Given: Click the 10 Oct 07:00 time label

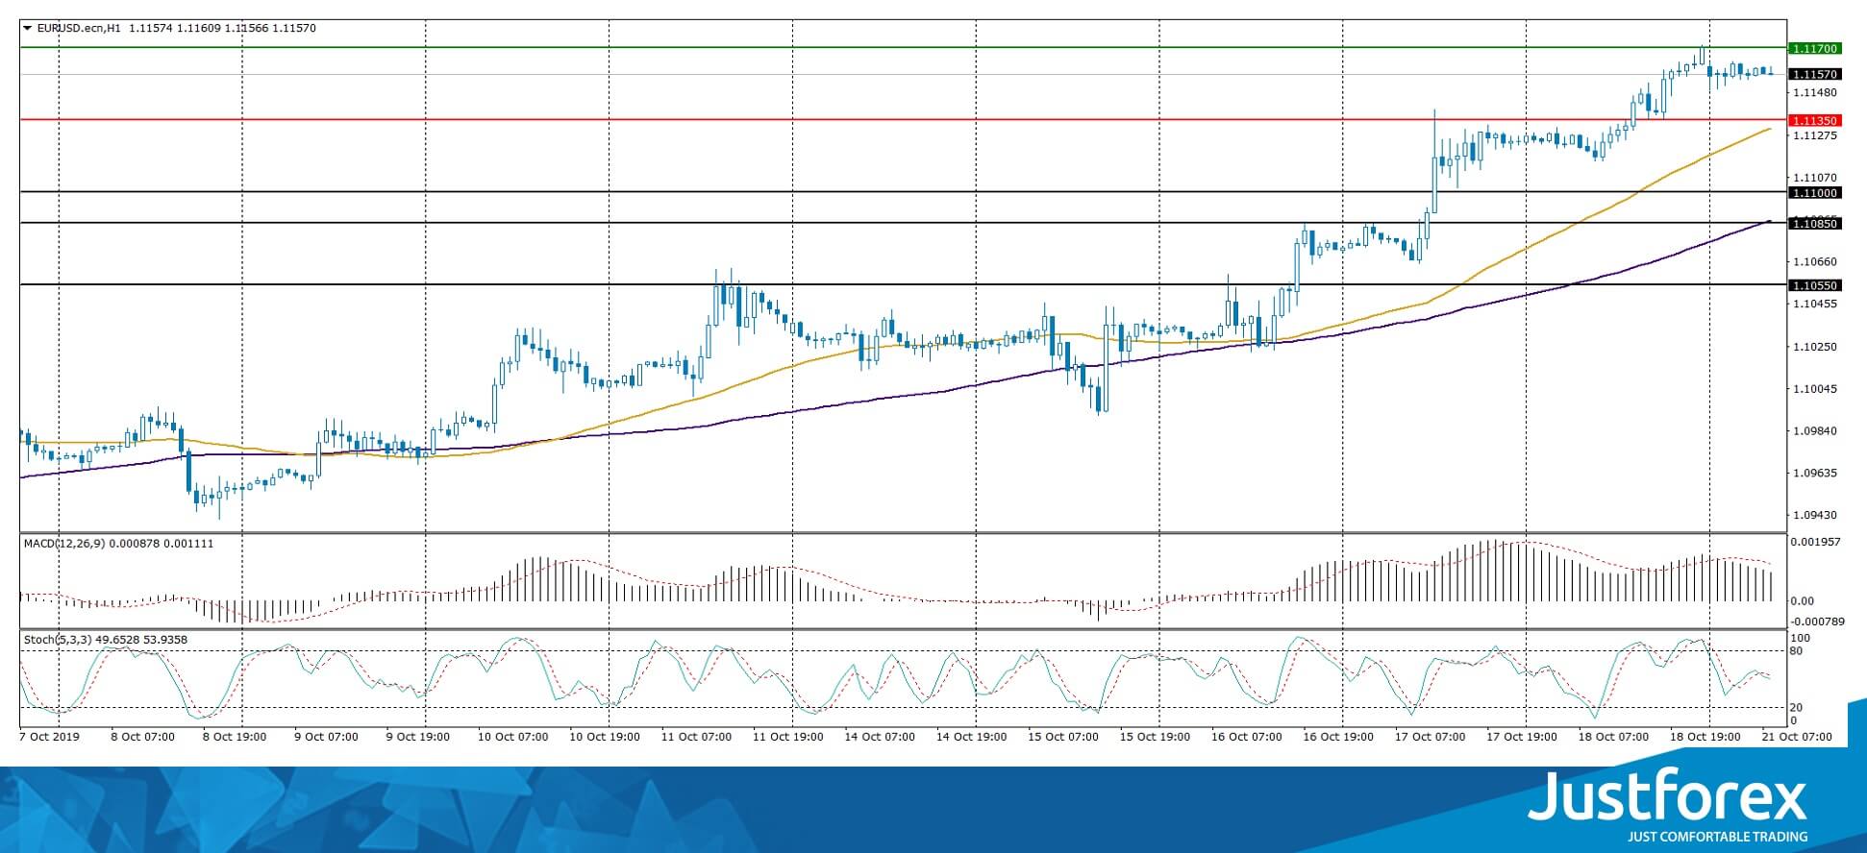Looking at the screenshot, I should 513,737.
